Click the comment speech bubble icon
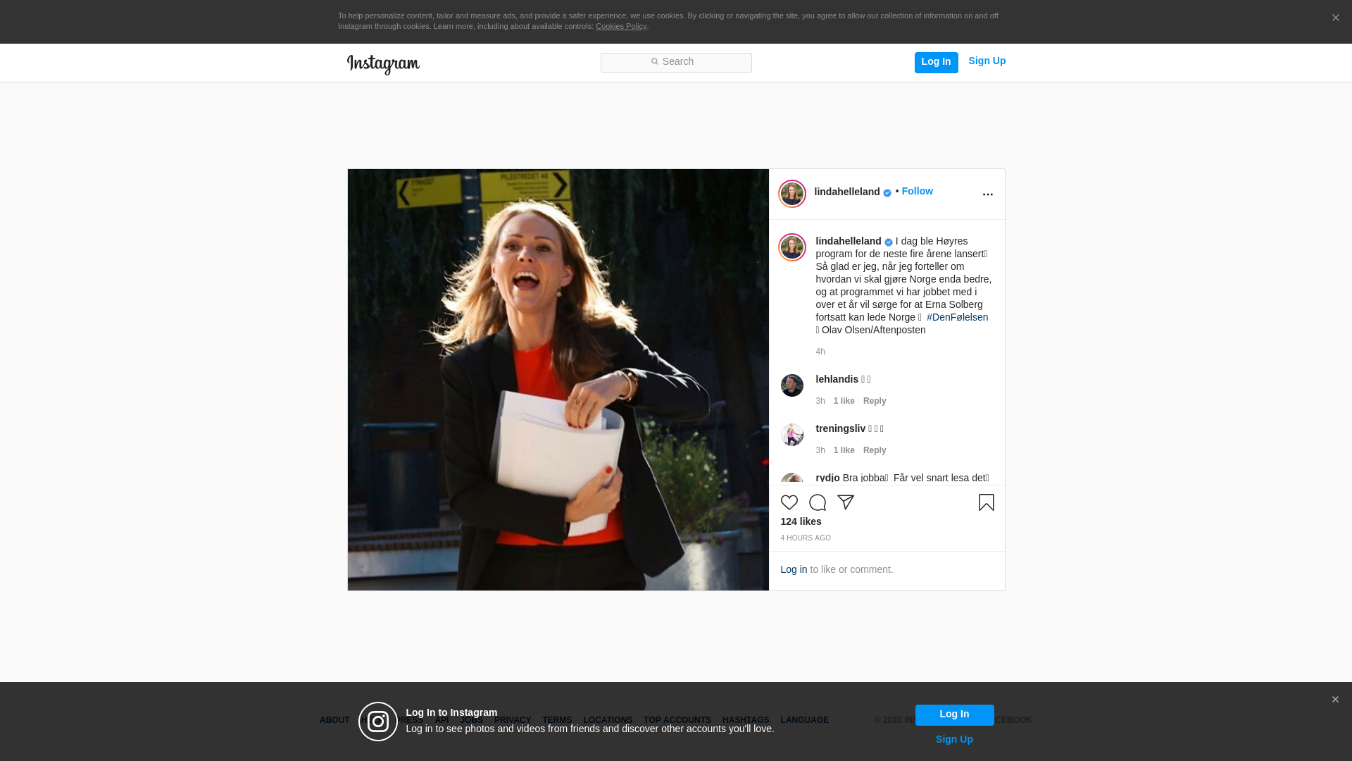Screen dimensions: 1352x761 pyautogui.click(x=818, y=502)
